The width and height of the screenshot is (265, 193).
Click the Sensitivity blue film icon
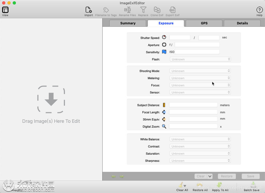[164, 52]
